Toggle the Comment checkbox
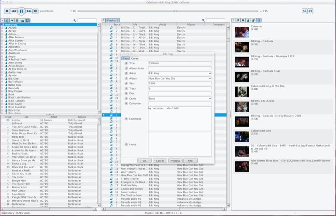Viewport: 336px width, 216px height. [x=126, y=118]
